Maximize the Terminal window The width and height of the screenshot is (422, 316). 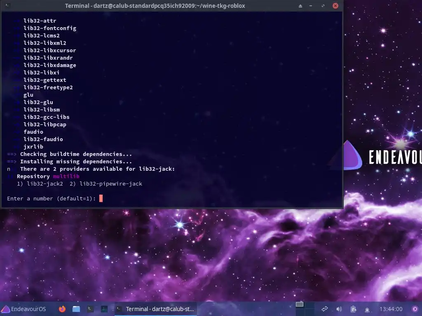pos(323,6)
